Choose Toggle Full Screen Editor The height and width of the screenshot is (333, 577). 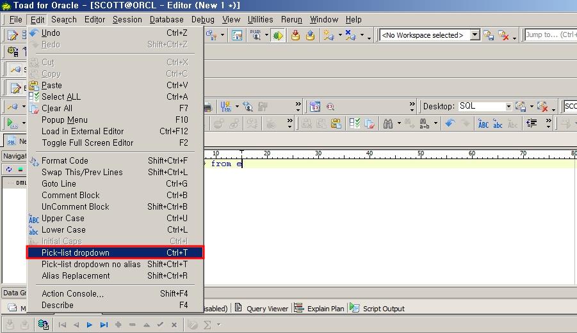click(115, 143)
